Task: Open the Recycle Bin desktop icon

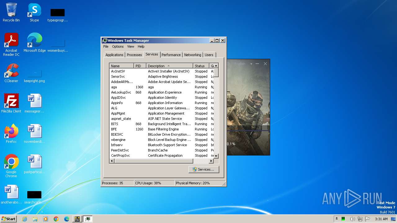Action: [x=11, y=12]
